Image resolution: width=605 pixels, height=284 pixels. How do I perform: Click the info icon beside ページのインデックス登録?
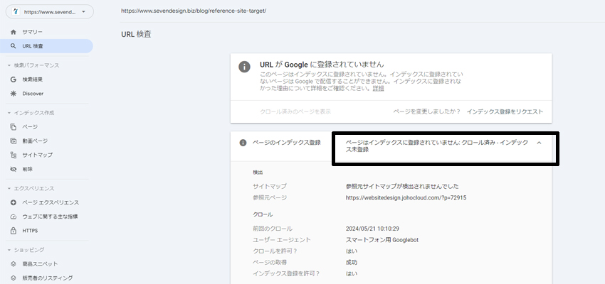[243, 143]
